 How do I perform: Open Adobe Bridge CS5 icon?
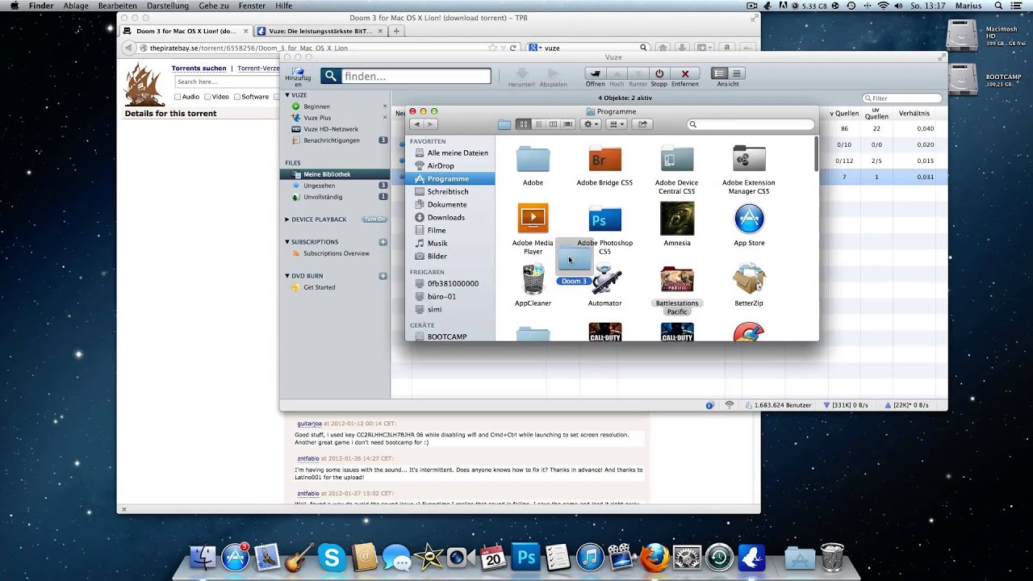pos(604,159)
